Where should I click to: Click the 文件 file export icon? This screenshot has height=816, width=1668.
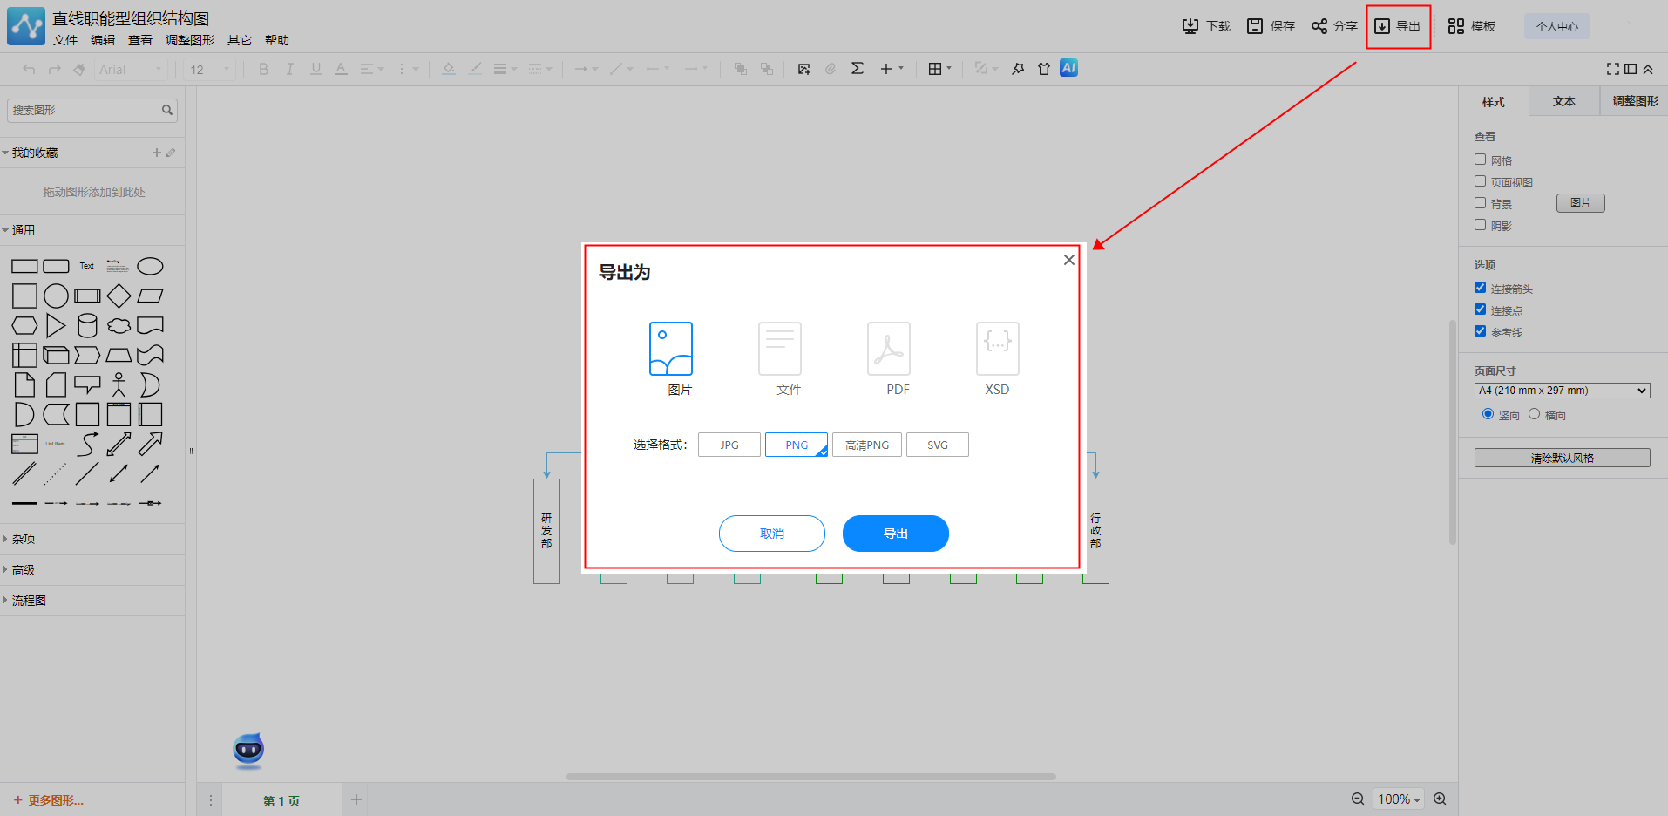(x=779, y=349)
